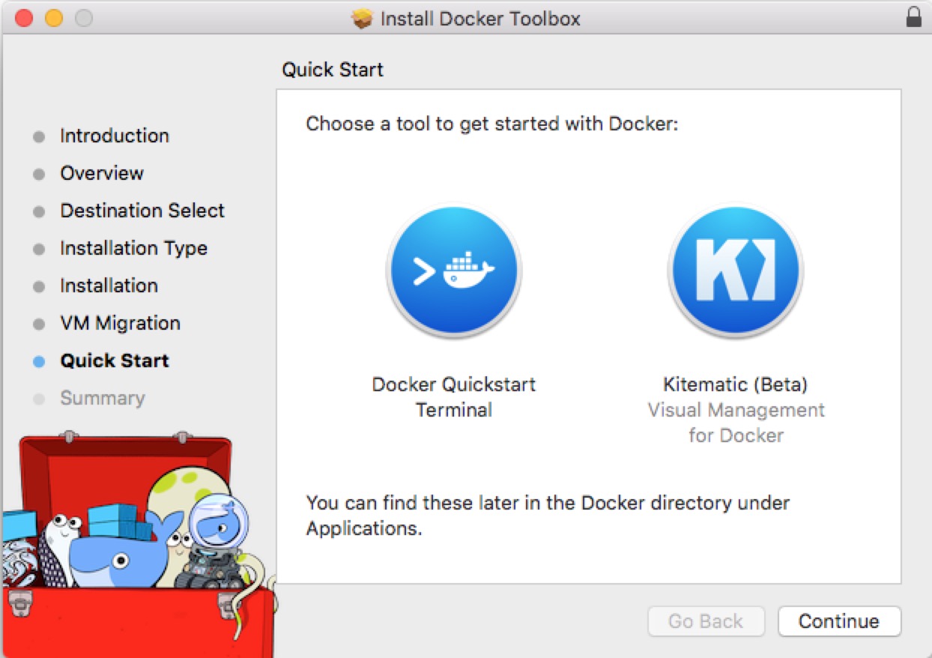Select the Installation step in the sidebar
Image resolution: width=932 pixels, height=658 pixels.
(109, 286)
